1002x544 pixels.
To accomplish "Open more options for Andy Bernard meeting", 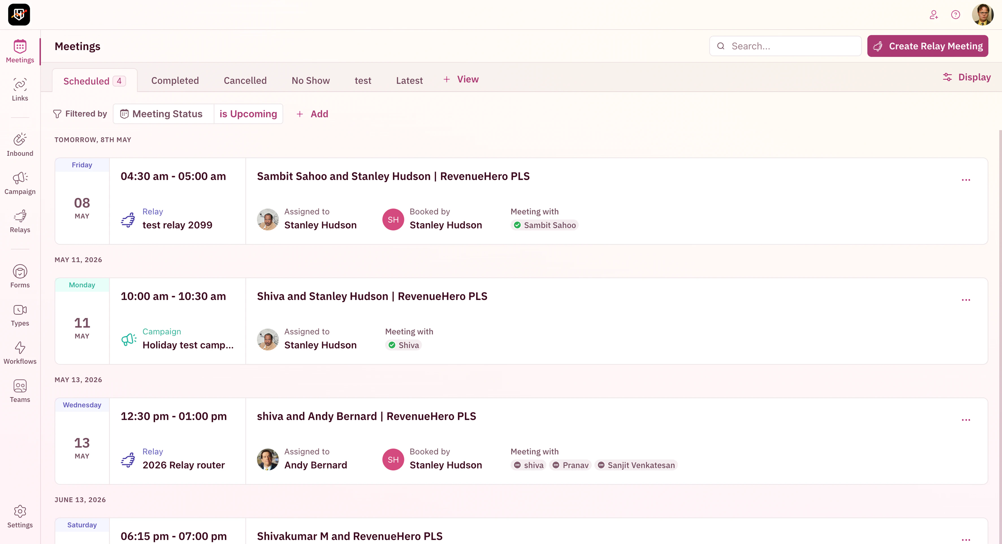I will pos(966,420).
